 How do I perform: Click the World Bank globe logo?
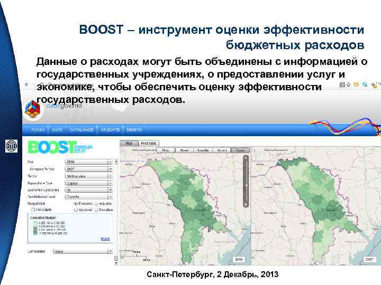point(12,146)
